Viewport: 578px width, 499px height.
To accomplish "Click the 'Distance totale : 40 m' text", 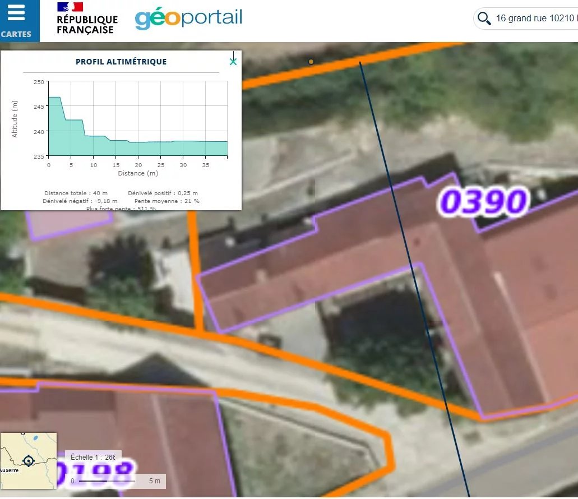I will pos(76,193).
